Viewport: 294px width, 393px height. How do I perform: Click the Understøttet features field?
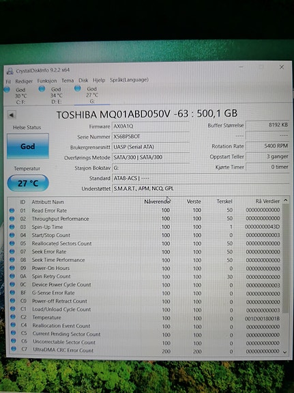(200, 189)
